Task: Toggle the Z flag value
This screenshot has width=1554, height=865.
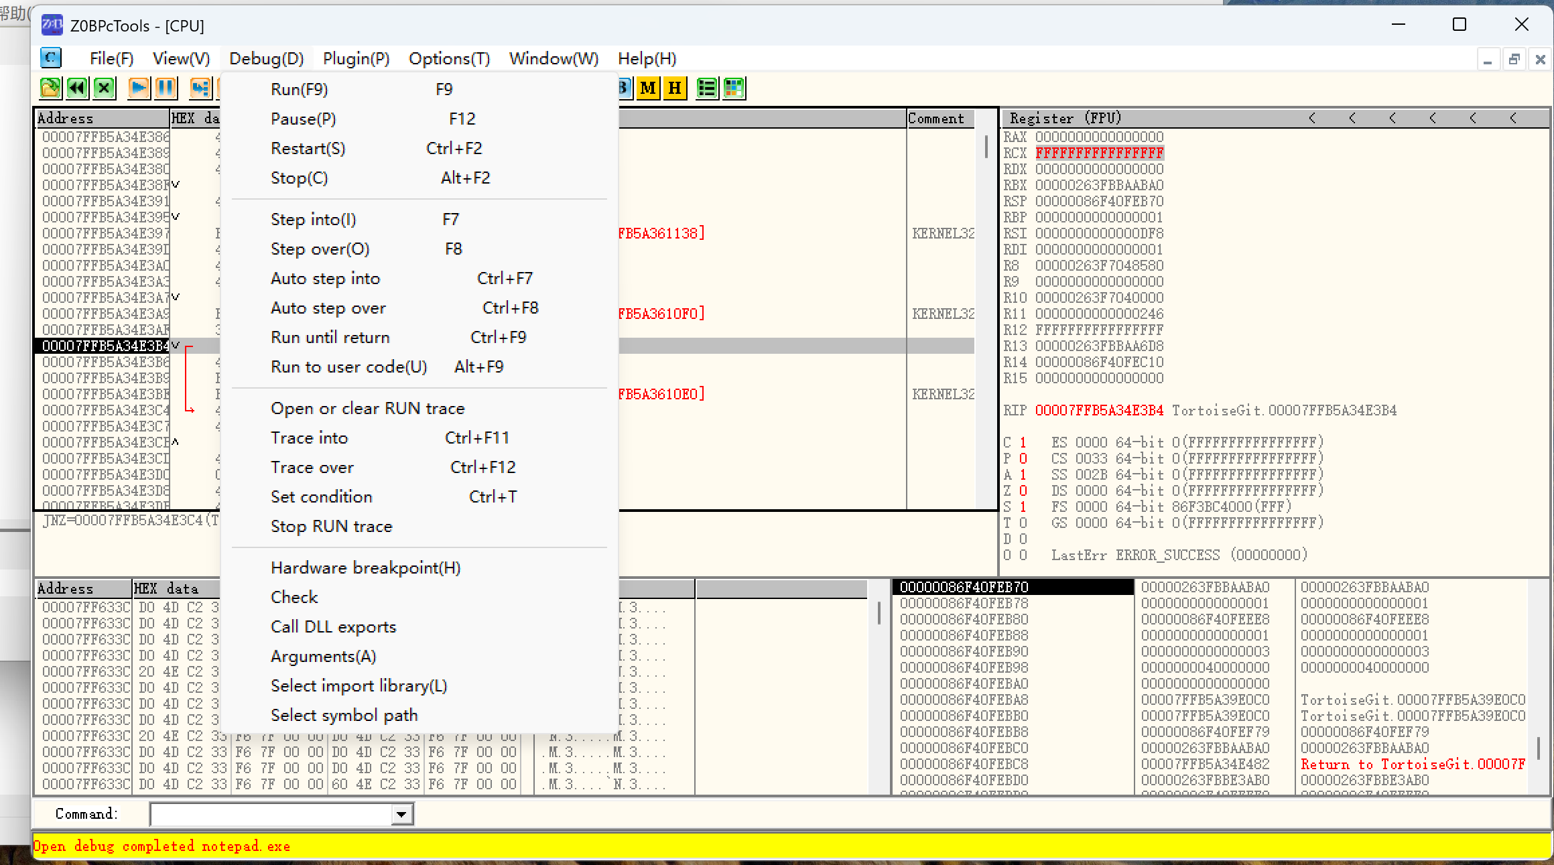Action: (1023, 490)
